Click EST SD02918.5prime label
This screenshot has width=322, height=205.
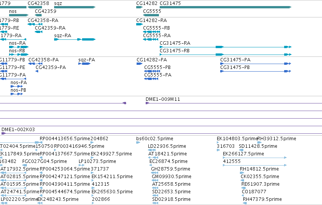[x=171, y=199]
